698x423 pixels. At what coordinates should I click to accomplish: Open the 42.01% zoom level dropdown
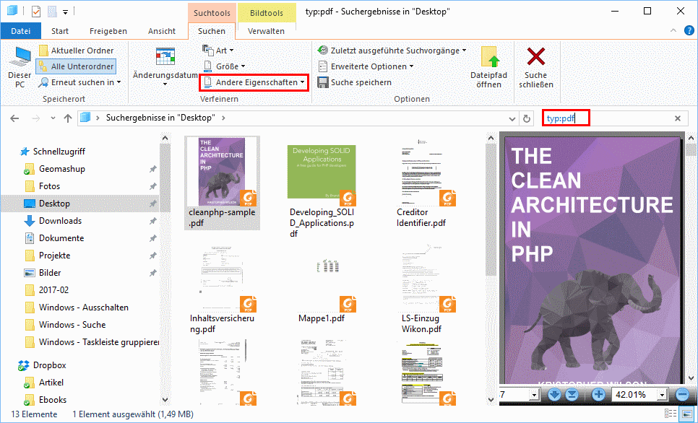click(x=663, y=395)
